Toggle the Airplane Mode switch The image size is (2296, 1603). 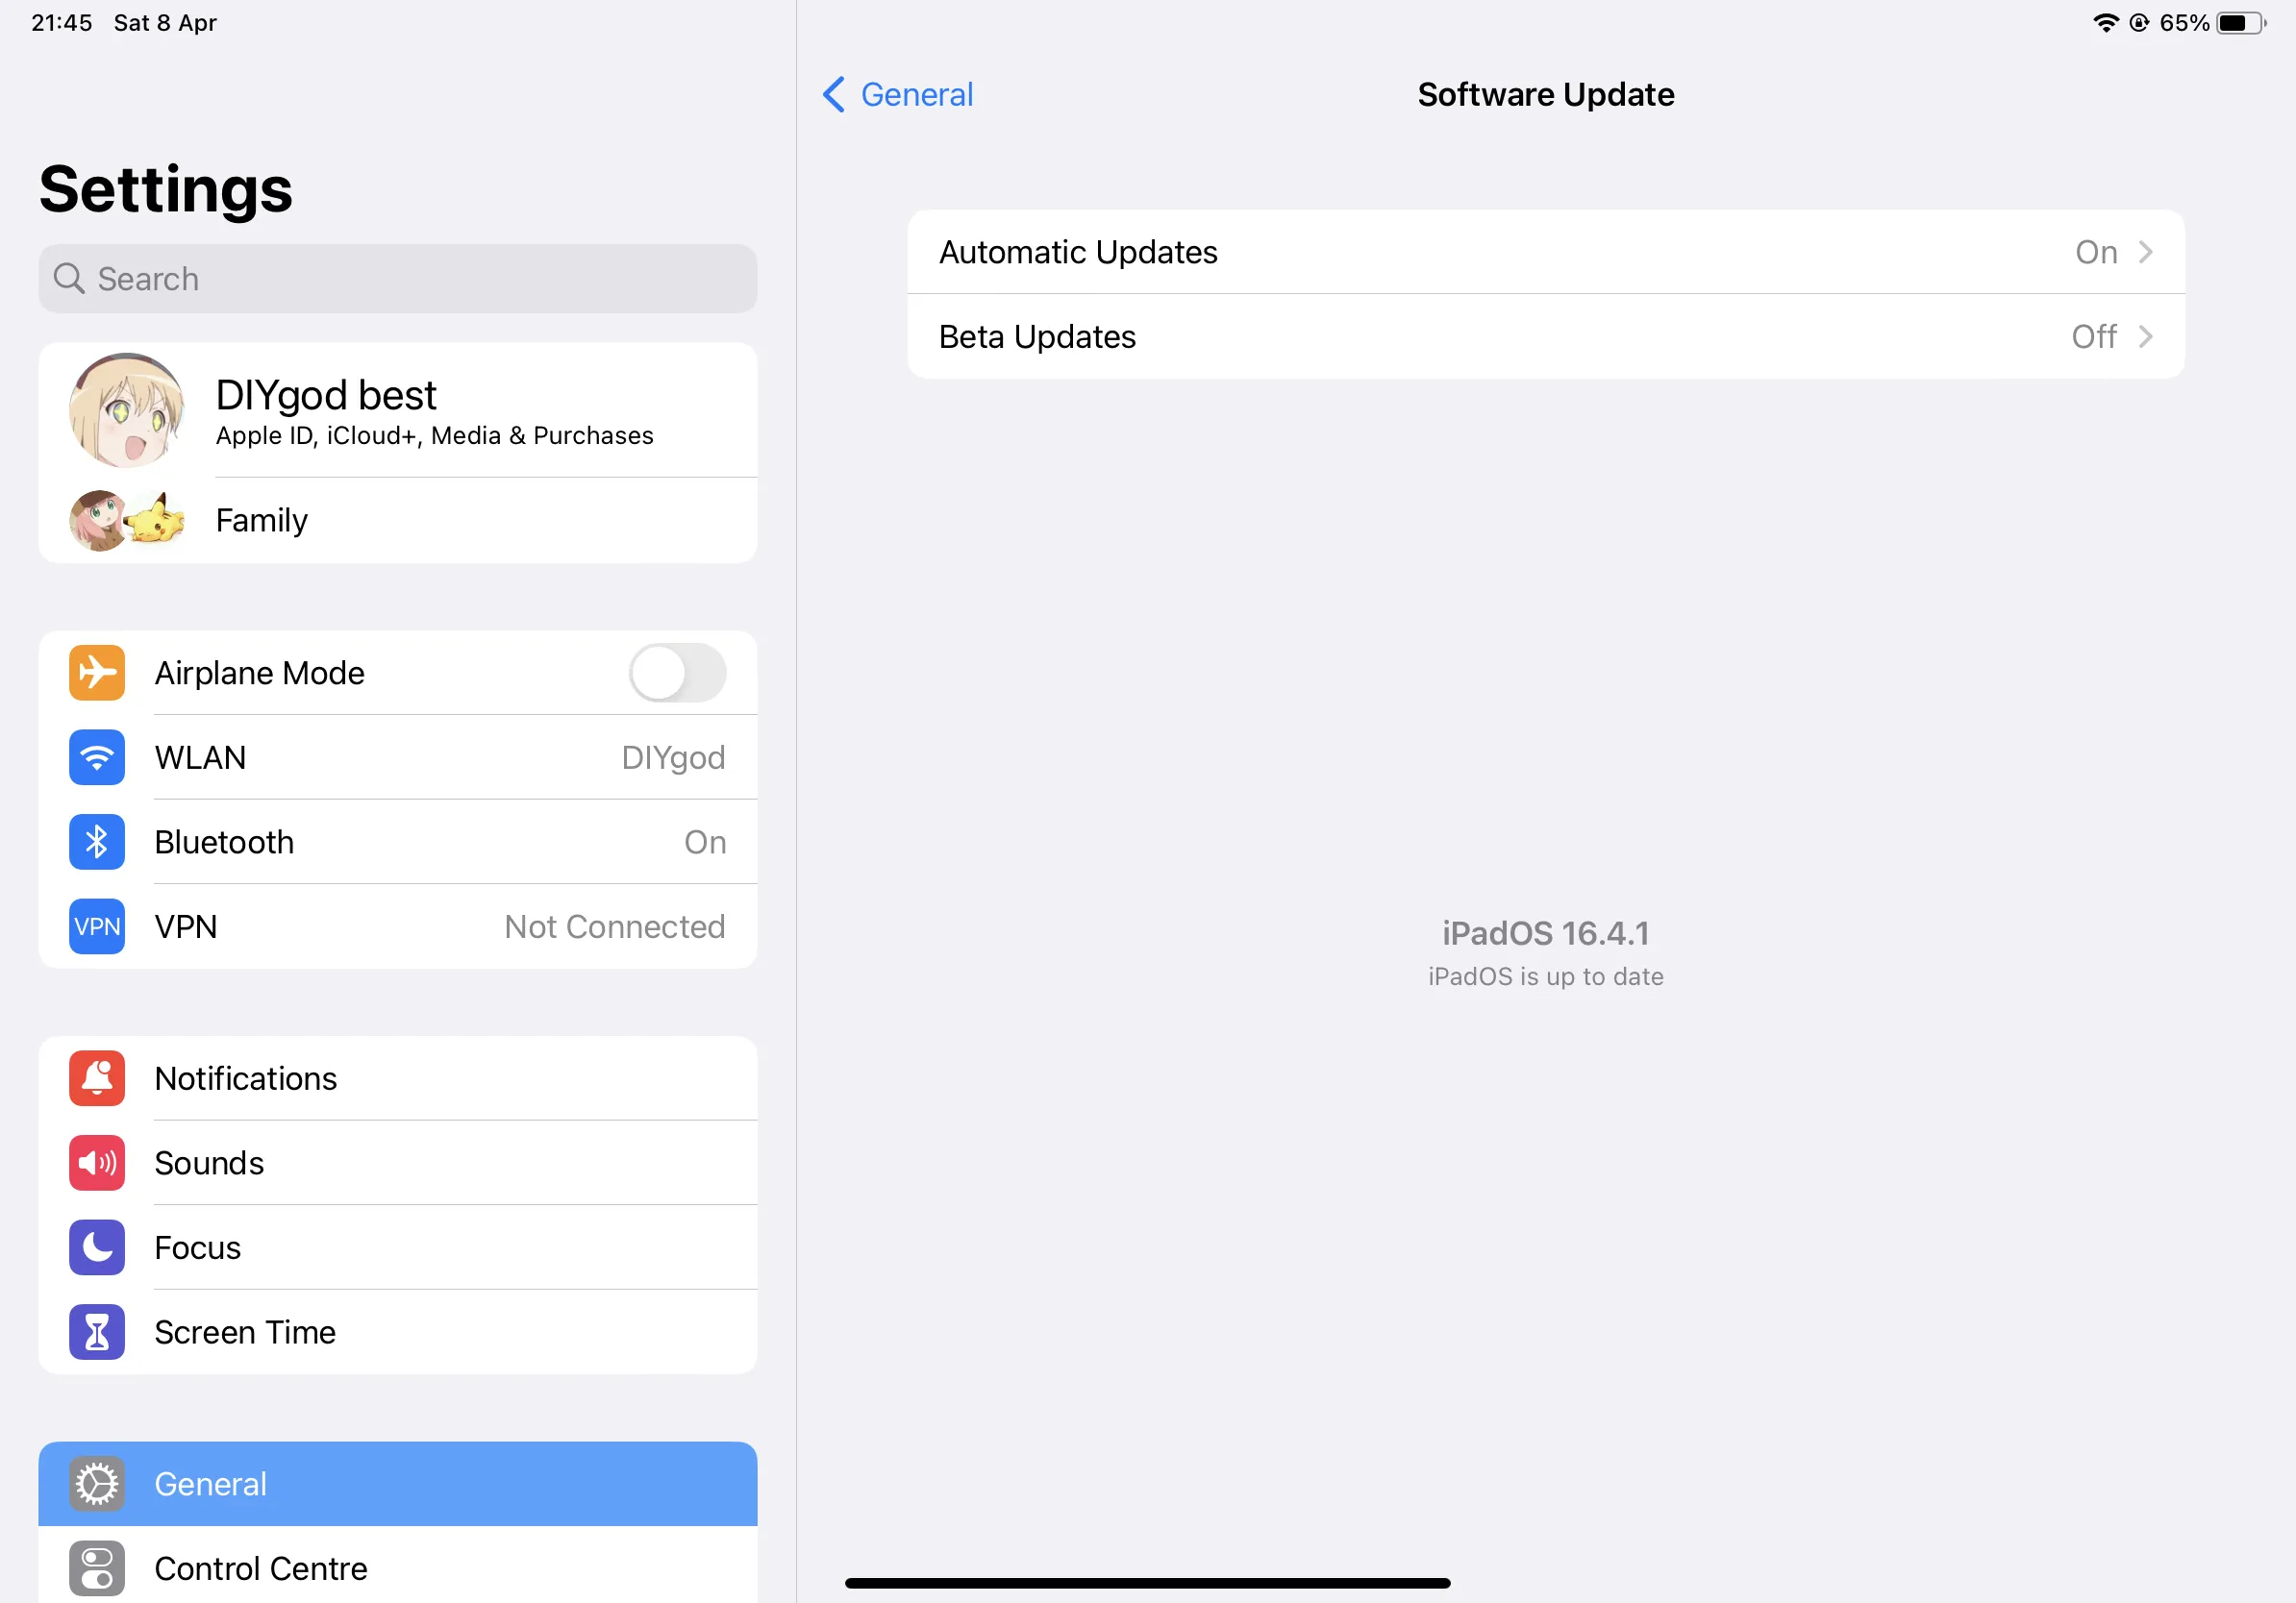pos(677,673)
